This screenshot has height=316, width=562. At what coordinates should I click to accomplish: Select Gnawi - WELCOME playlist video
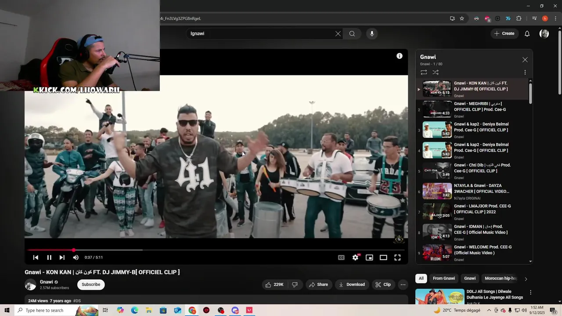(472, 253)
